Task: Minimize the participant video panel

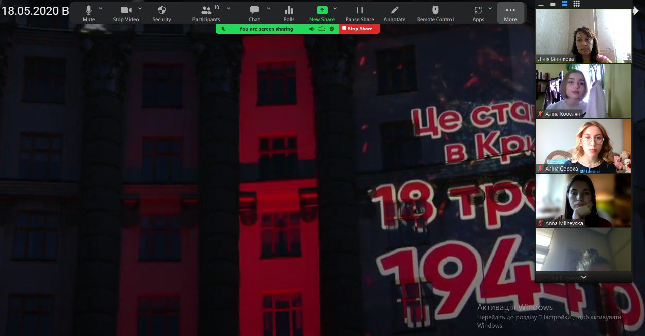Action: tap(541, 4)
